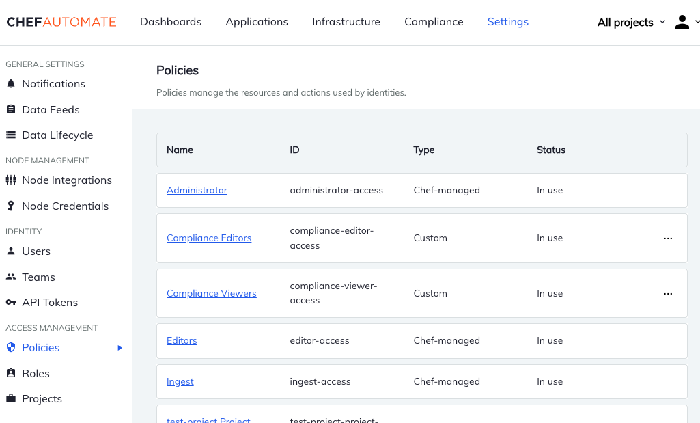Switch to the Applications tab
This screenshot has width=700, height=423.
[x=257, y=22]
